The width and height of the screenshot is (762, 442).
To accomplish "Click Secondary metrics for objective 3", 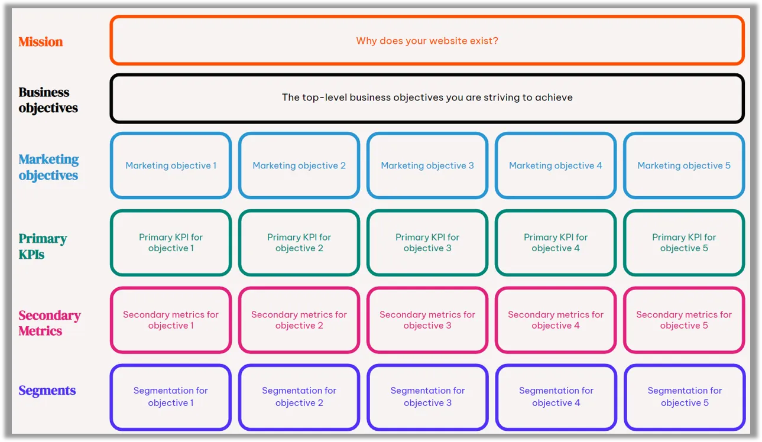I will pyautogui.click(x=427, y=320).
